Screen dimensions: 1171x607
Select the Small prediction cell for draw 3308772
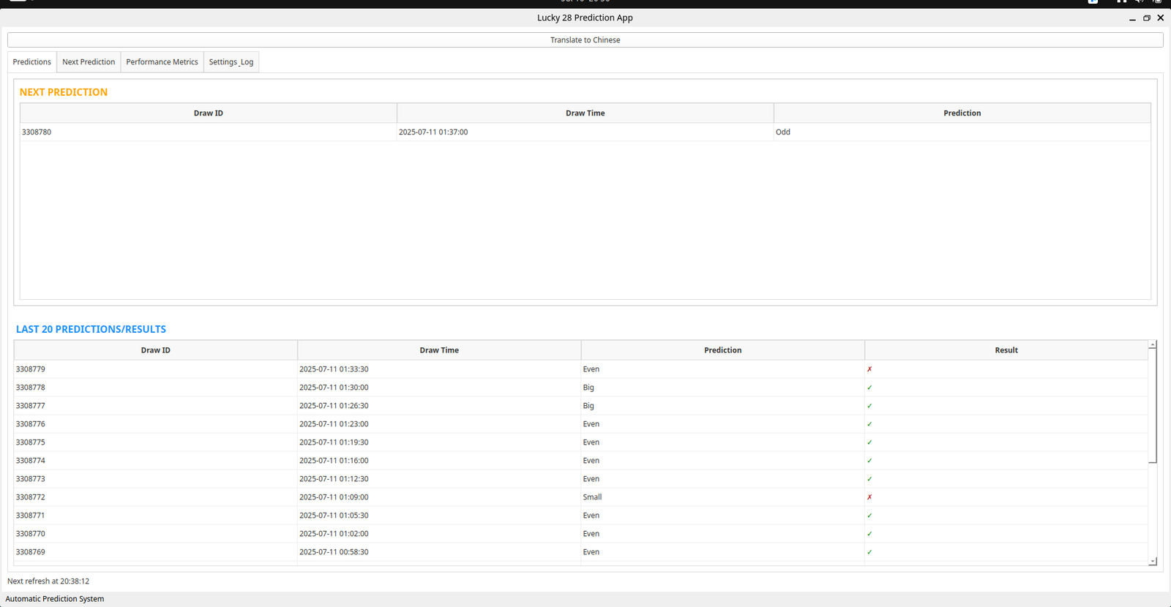point(592,497)
